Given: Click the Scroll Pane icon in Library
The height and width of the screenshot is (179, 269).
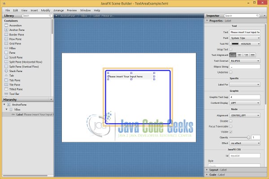Looking at the screenshot, I should pyautogui.click(x=6, y=57).
